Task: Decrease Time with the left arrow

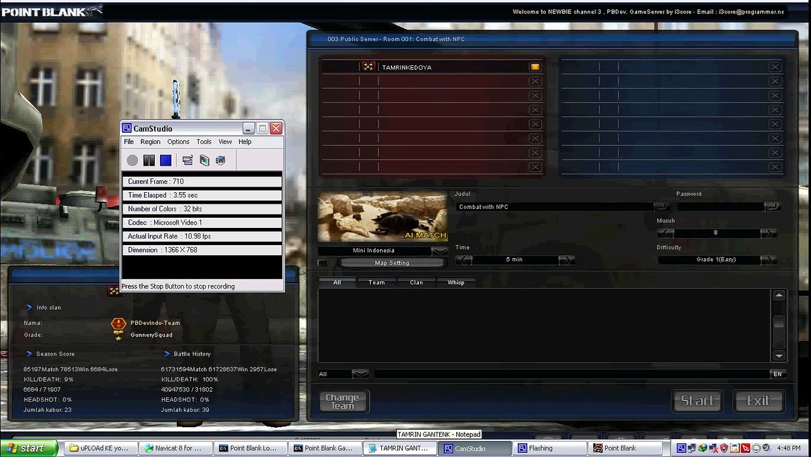Action: click(464, 260)
